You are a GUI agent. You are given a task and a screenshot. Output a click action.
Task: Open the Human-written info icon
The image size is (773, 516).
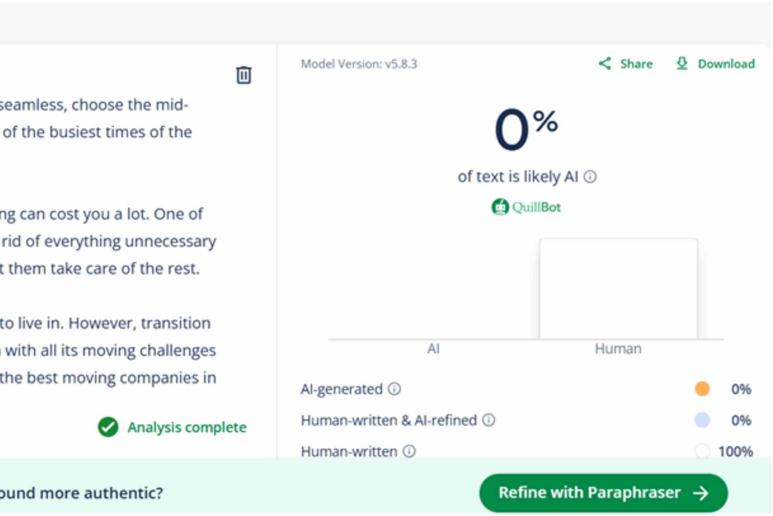coord(409,451)
